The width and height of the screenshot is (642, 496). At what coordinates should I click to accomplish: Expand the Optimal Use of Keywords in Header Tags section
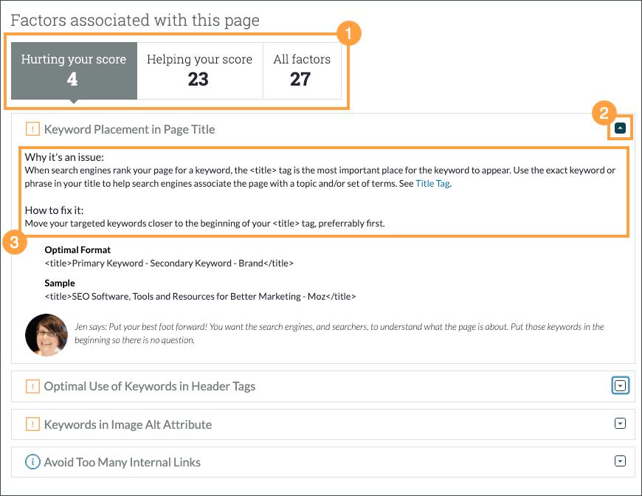(x=621, y=385)
